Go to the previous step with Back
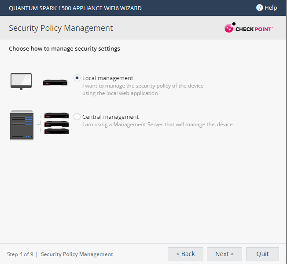This screenshot has width=287, height=264. coord(185,254)
